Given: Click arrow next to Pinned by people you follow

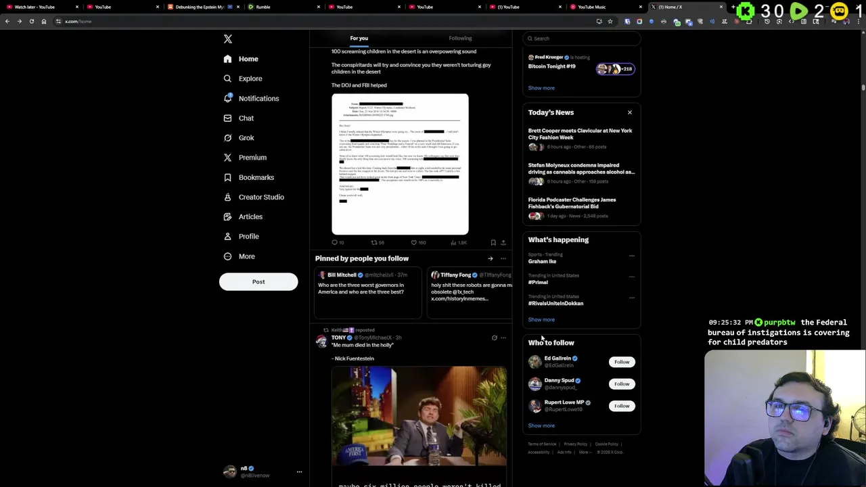Looking at the screenshot, I should tap(491, 258).
